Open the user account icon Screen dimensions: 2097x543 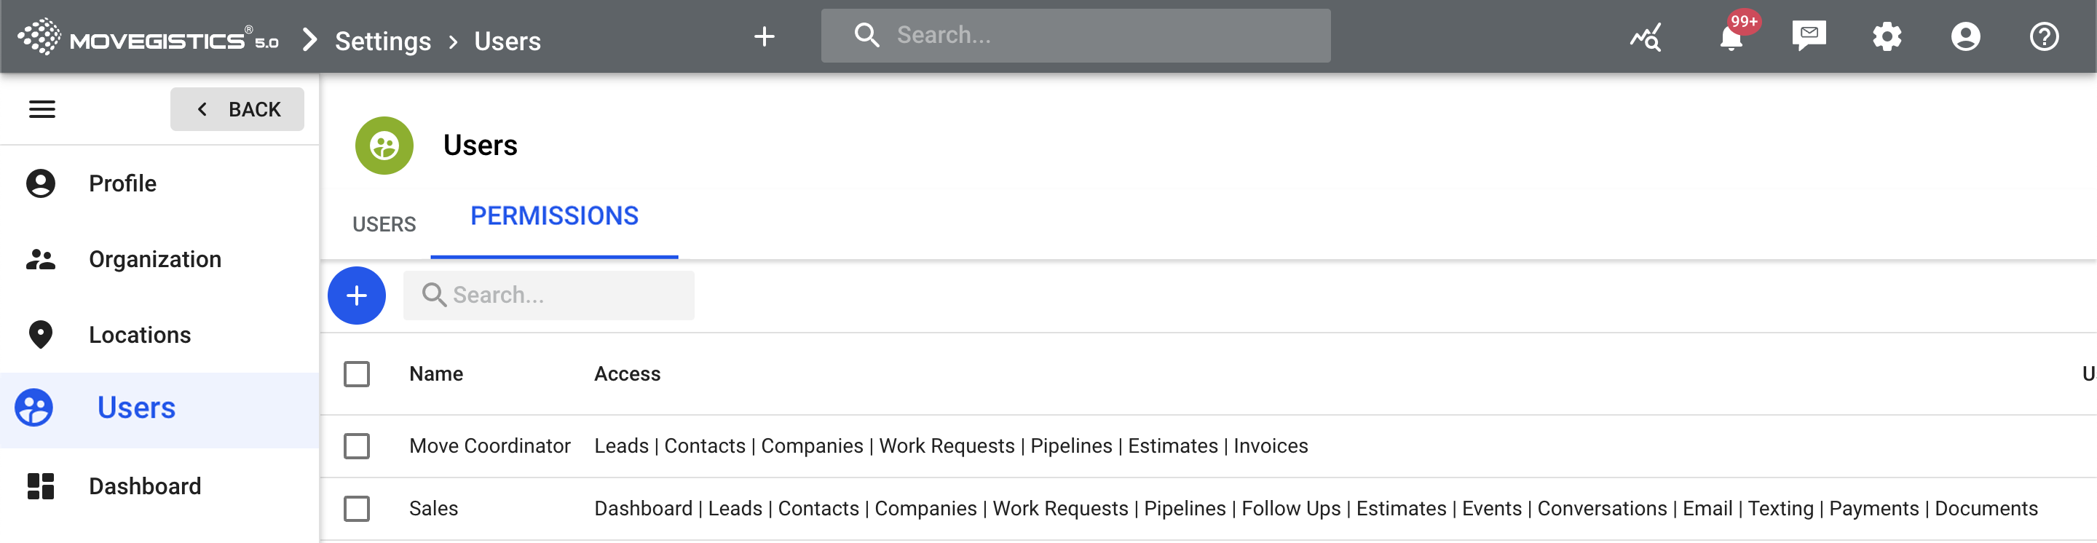click(1965, 36)
